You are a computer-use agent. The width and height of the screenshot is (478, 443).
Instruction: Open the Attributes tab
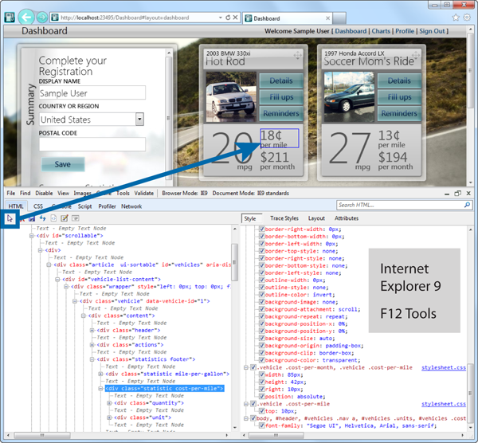click(x=347, y=218)
